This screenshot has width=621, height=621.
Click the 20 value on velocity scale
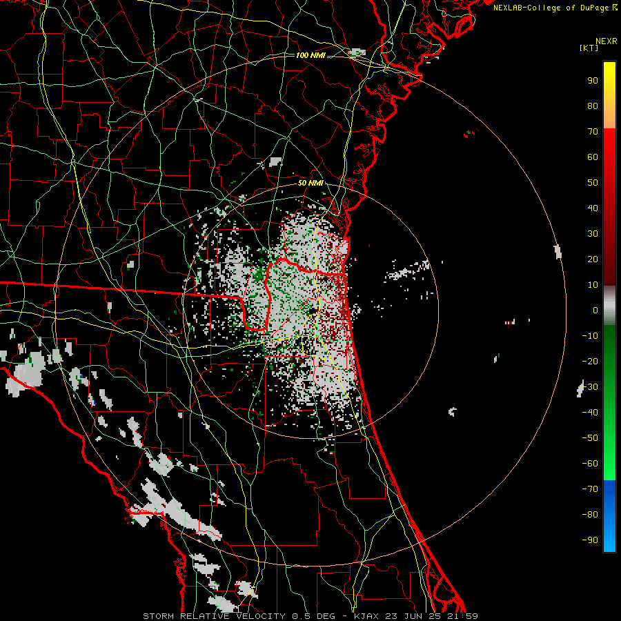tap(593, 259)
